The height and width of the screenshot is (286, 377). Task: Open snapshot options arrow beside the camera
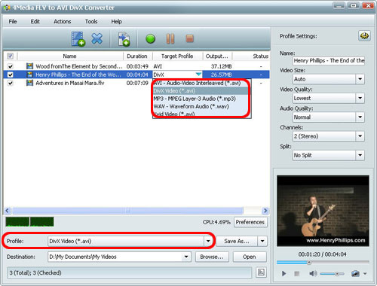[365, 273]
